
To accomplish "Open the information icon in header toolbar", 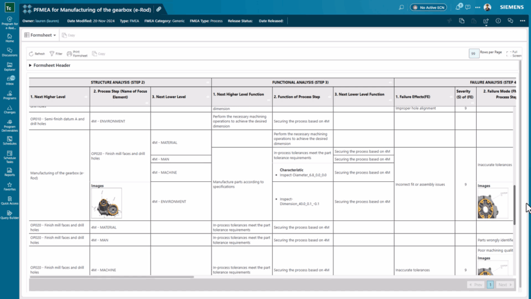I will (498, 21).
